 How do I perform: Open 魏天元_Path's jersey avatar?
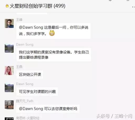point(9,105)
